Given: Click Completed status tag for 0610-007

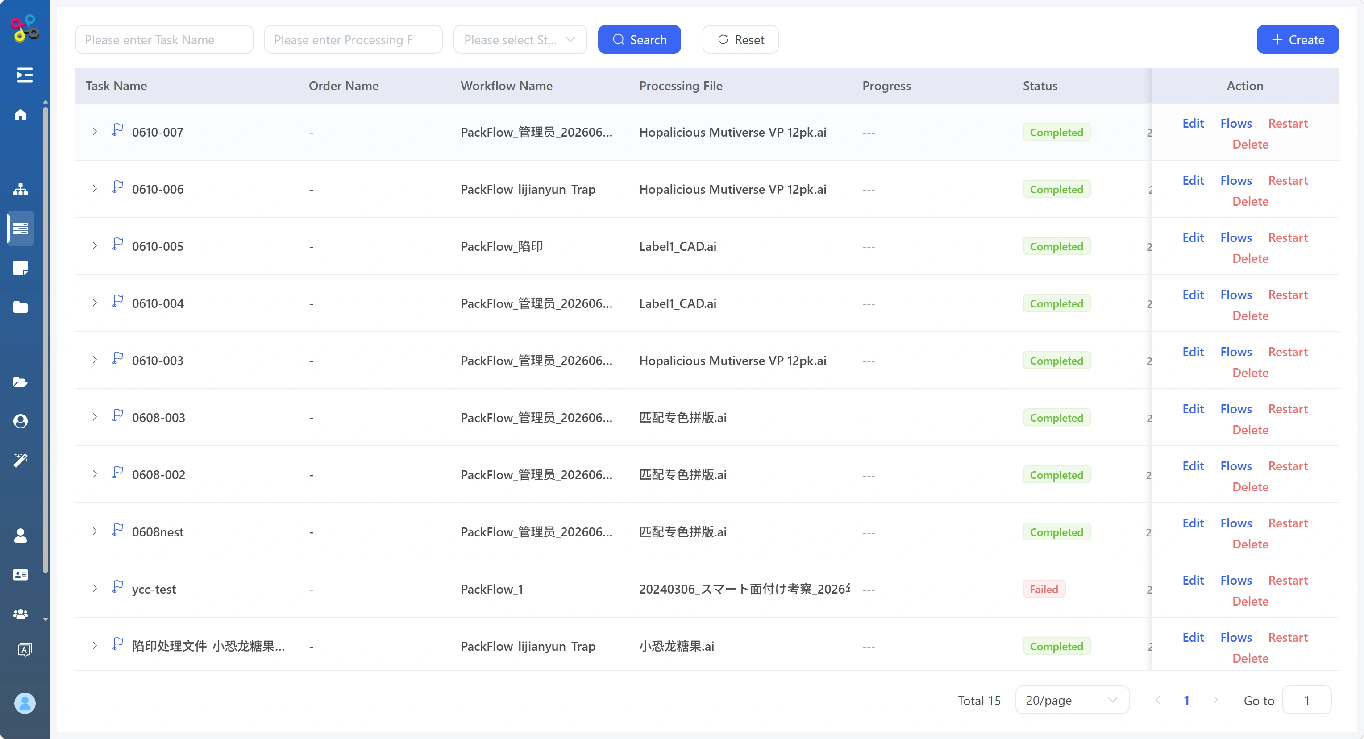Looking at the screenshot, I should [x=1056, y=133].
